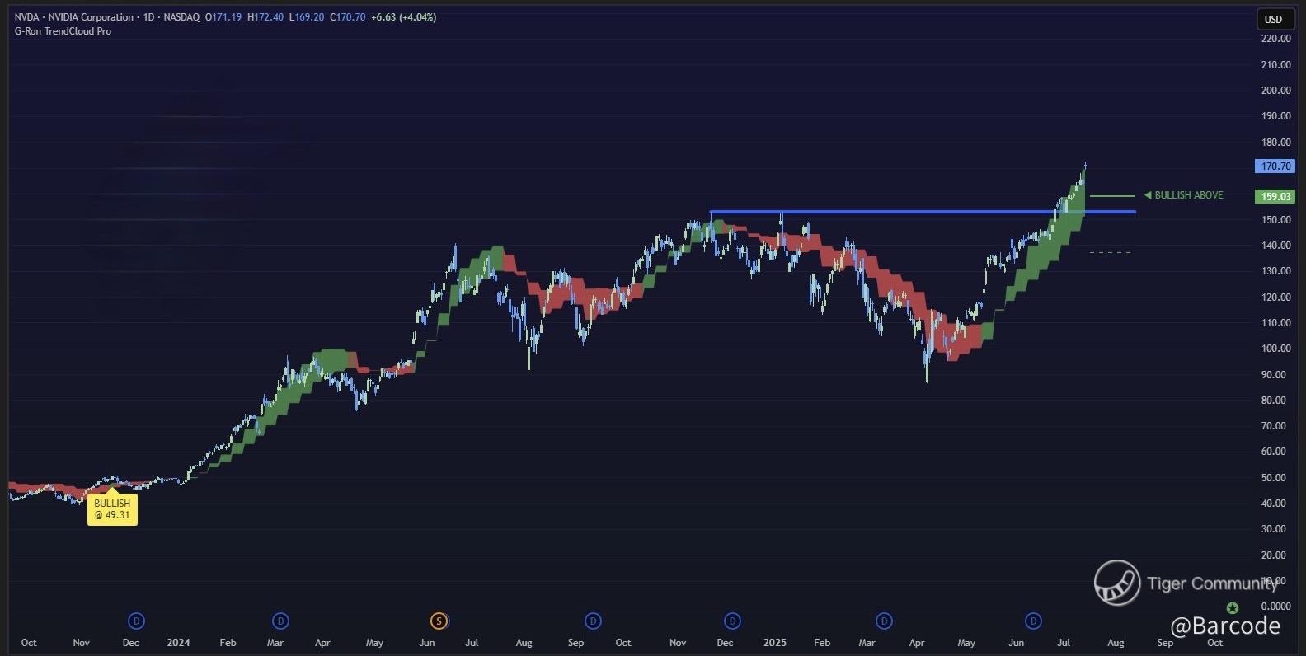Click 90.00 on the price axis

pyautogui.click(x=1274, y=375)
